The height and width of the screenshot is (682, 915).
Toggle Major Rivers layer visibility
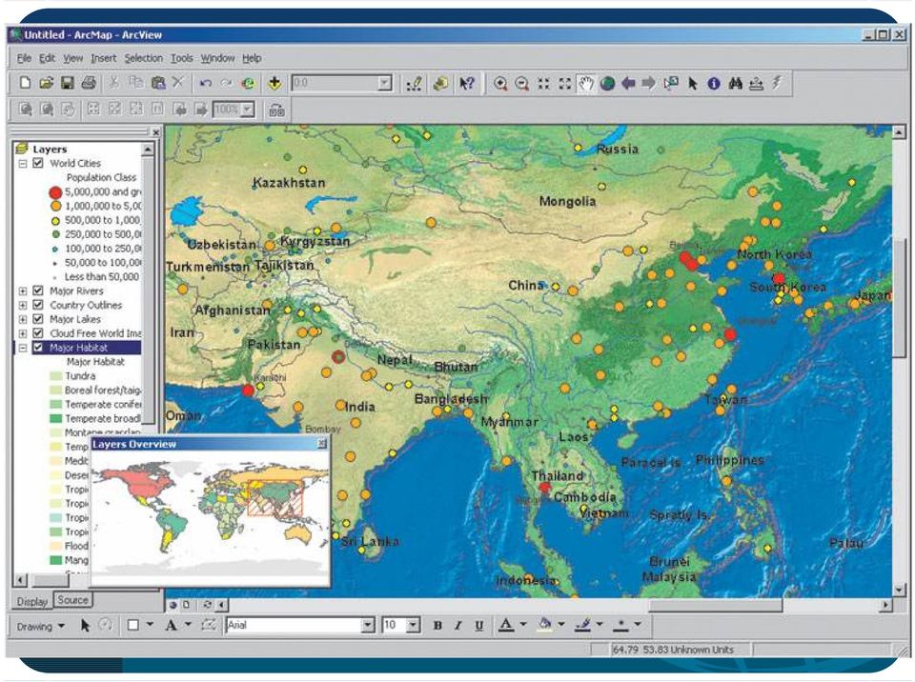point(38,291)
